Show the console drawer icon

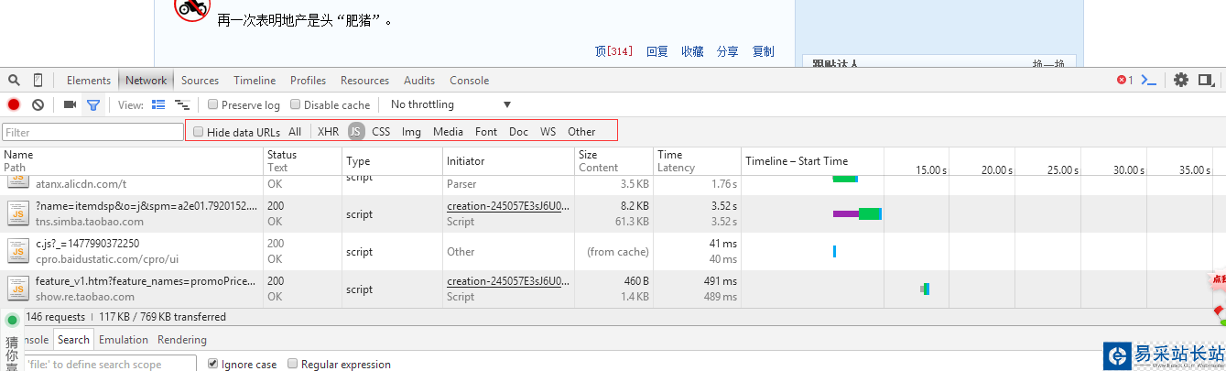(1148, 80)
